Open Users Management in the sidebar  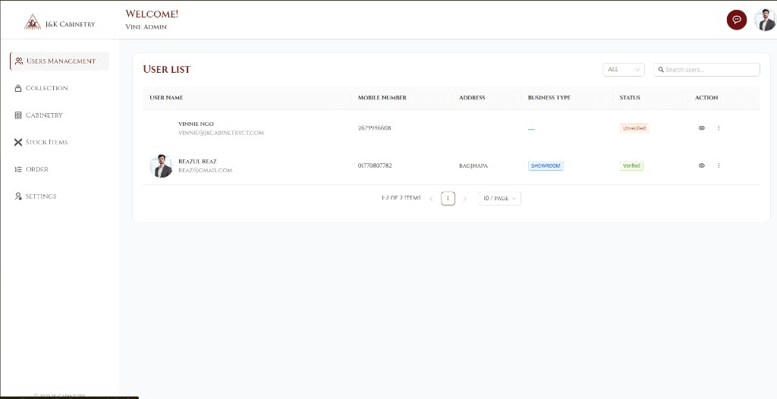click(x=59, y=61)
